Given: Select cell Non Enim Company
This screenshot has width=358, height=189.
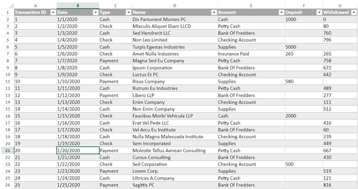Looking at the screenshot, I should 175,109.
